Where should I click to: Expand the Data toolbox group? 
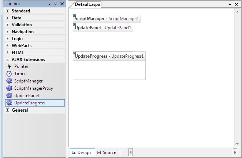point(7,18)
